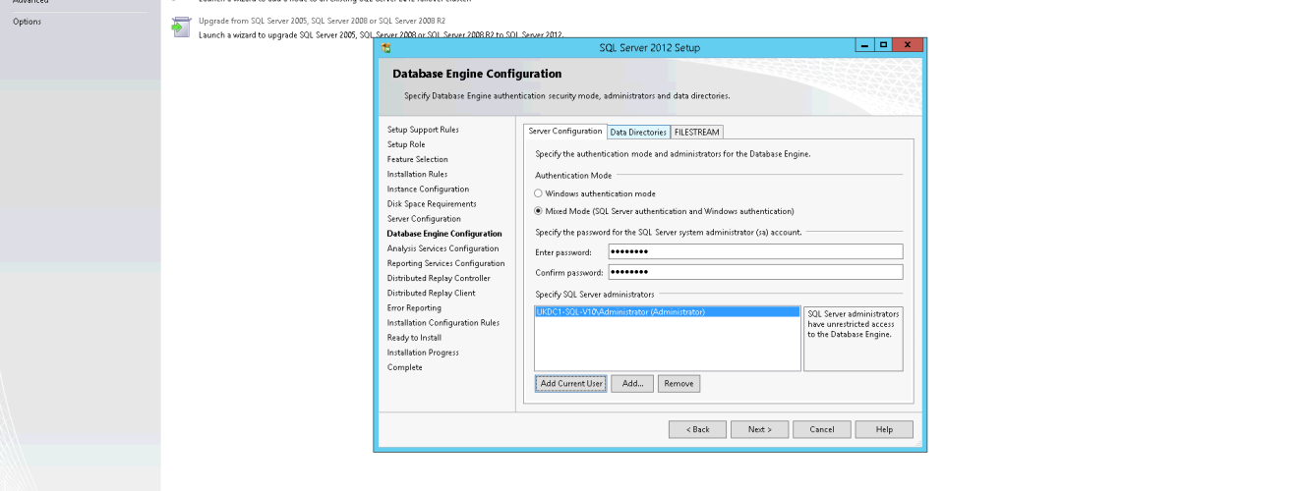The image size is (1298, 491).
Task: Minimize the SQL Server 2012 Setup window
Action: pyautogui.click(x=864, y=46)
